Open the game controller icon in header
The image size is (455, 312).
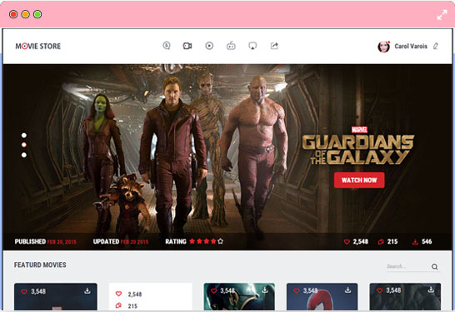(x=231, y=46)
